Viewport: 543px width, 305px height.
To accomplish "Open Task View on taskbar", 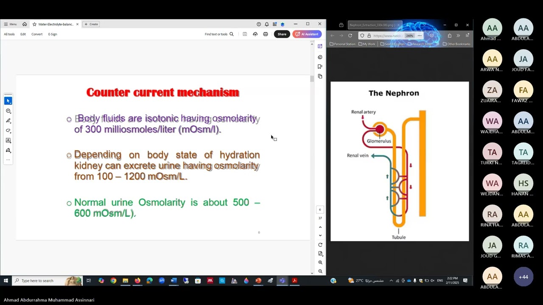I will pyautogui.click(x=89, y=280).
